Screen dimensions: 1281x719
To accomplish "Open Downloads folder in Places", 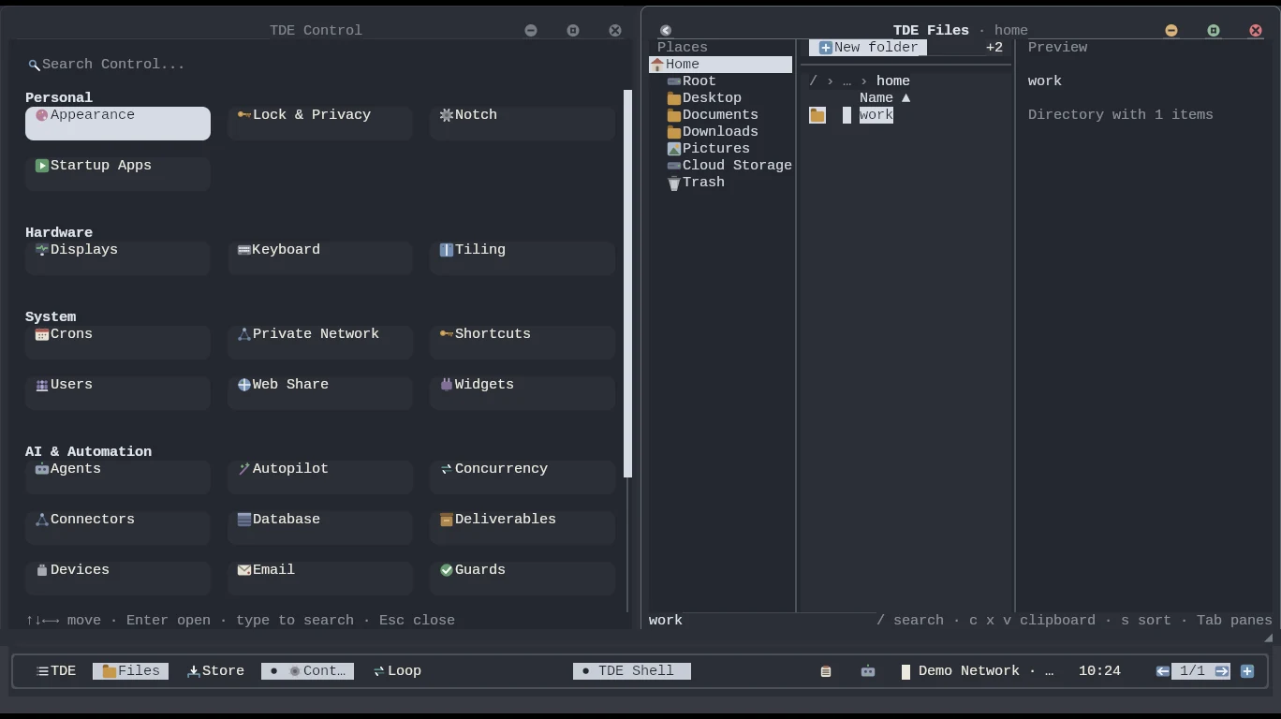I will click(x=721, y=132).
